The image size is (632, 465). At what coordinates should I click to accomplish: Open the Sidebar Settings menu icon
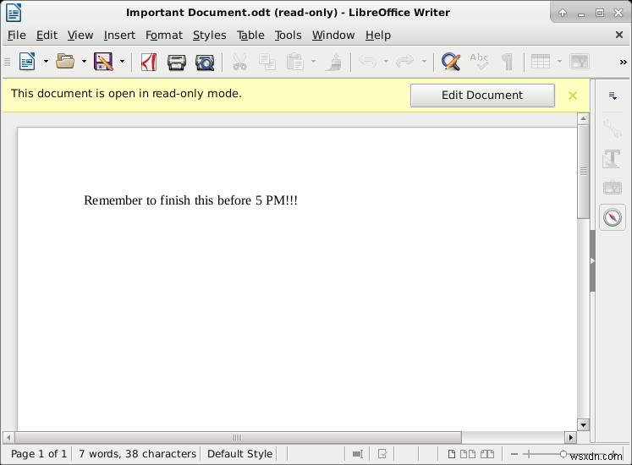613,96
